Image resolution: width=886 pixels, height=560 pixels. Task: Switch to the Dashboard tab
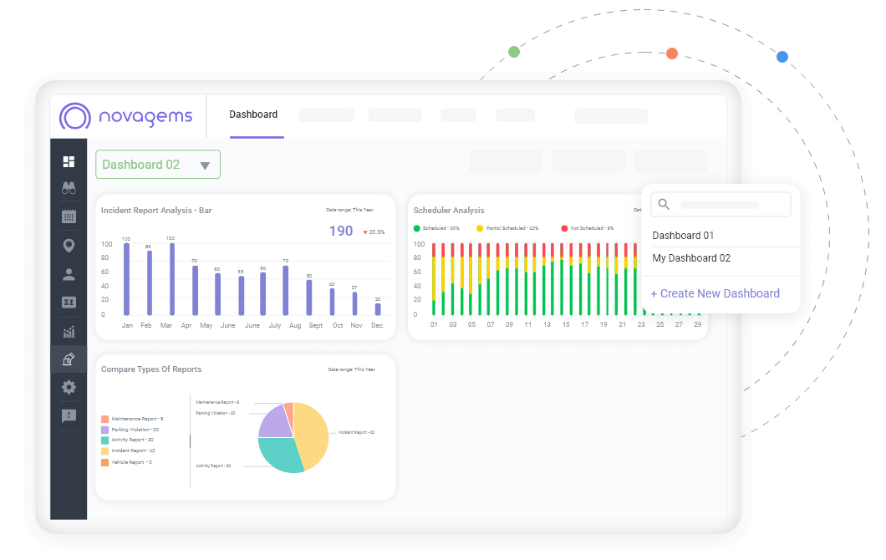[x=253, y=114]
